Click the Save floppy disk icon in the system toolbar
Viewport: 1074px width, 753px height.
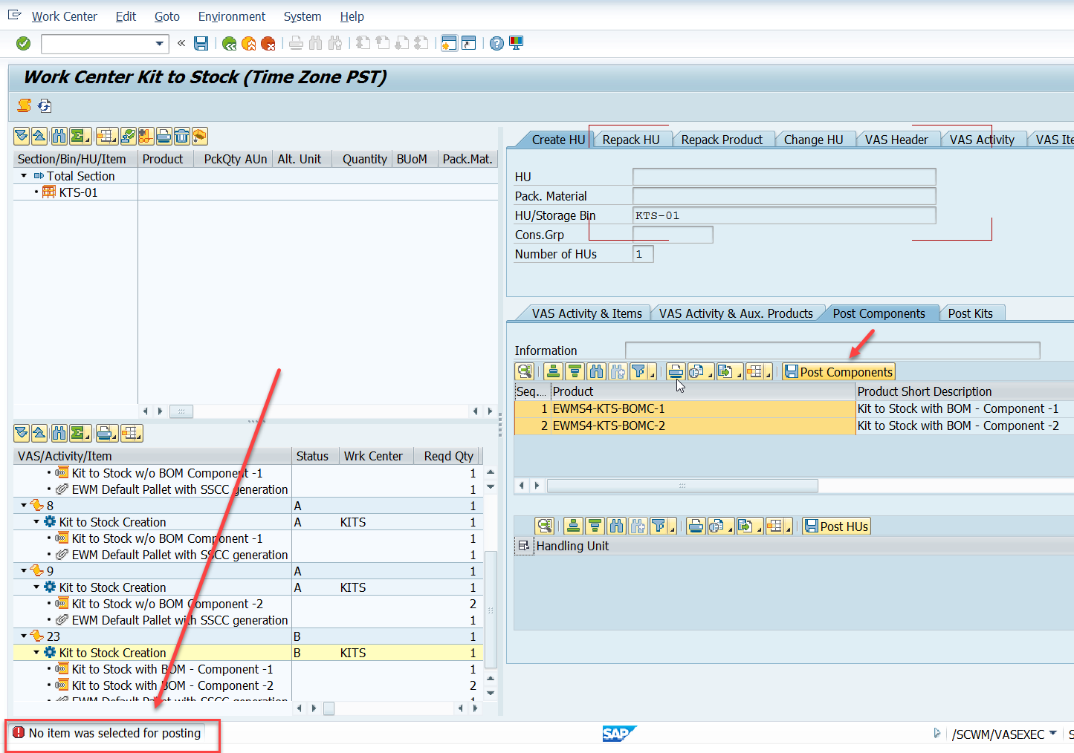coord(201,44)
